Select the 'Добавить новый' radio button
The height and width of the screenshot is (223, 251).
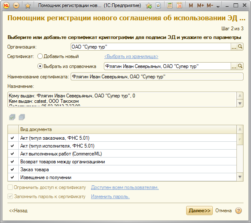(40, 56)
